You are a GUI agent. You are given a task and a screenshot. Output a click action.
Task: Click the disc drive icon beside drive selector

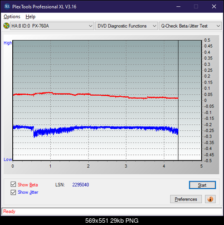(x=6, y=26)
